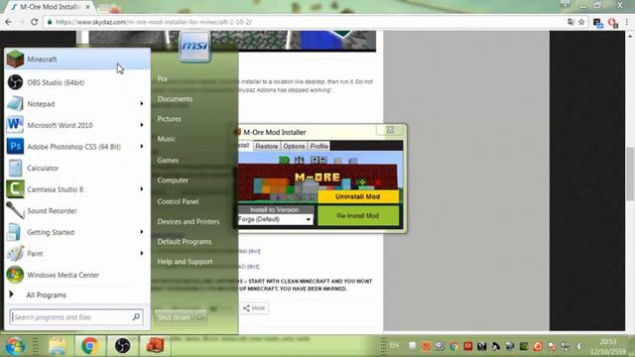Viewport: 635px width, 357px height.
Task: Open Games from Start menu
Action: (168, 161)
